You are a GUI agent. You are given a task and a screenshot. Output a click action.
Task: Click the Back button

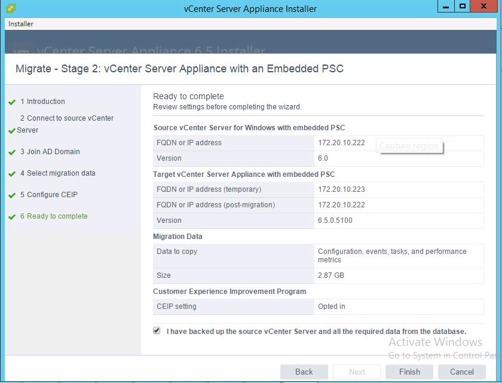pos(304,372)
